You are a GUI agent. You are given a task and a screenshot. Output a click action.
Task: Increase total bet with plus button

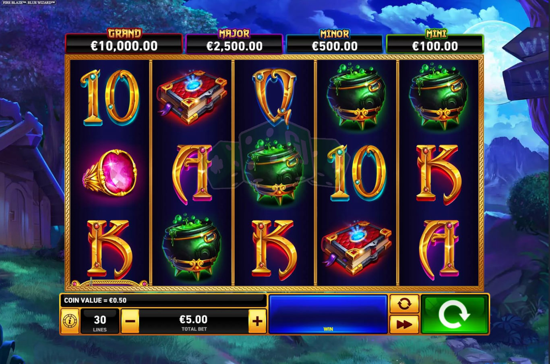pos(257,321)
